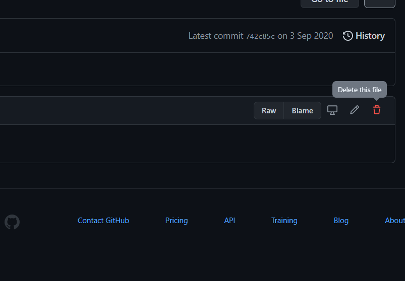Viewport: 405px width, 281px height.
Task: Click the GitHub logo in the footer
Action: pos(12,222)
